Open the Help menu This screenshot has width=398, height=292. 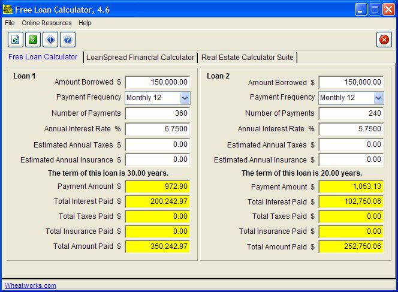(x=85, y=23)
